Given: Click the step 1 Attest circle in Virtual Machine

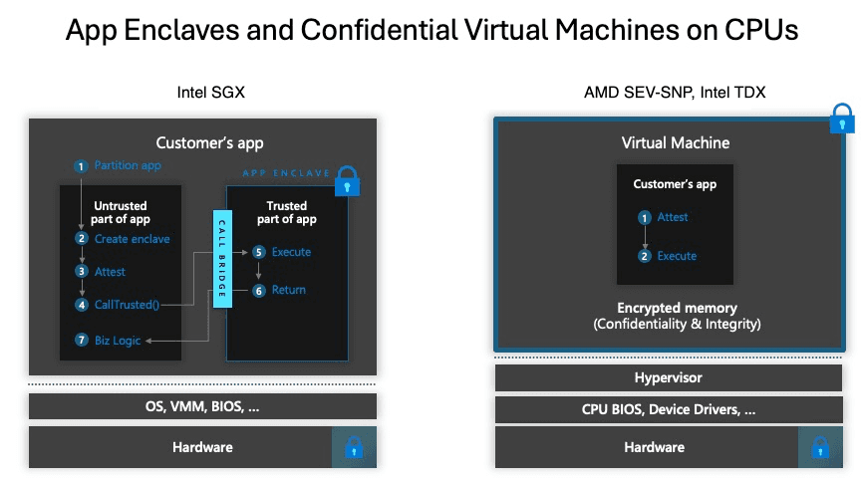Looking at the screenshot, I should tap(645, 218).
